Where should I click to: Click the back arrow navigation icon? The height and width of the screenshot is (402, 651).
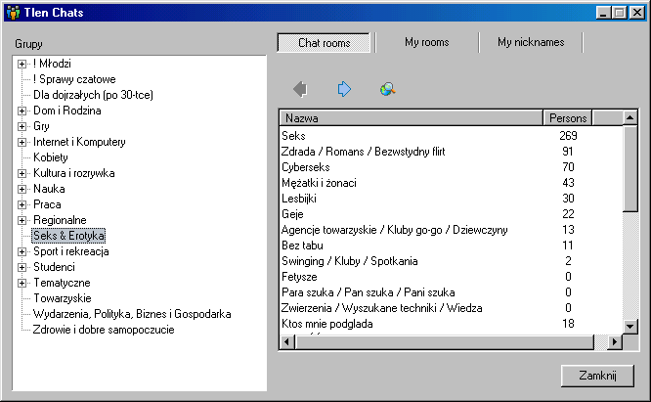tap(299, 90)
